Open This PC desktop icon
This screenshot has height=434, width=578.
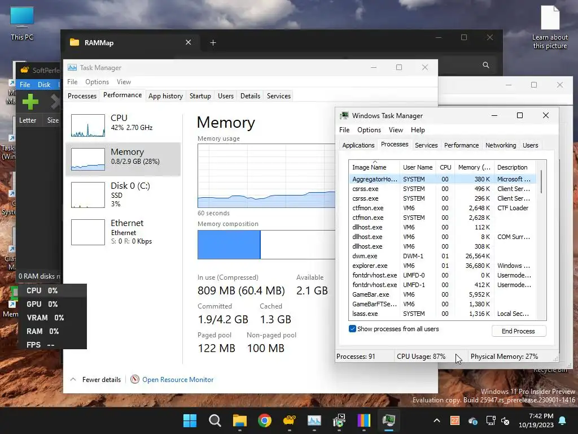(x=22, y=23)
